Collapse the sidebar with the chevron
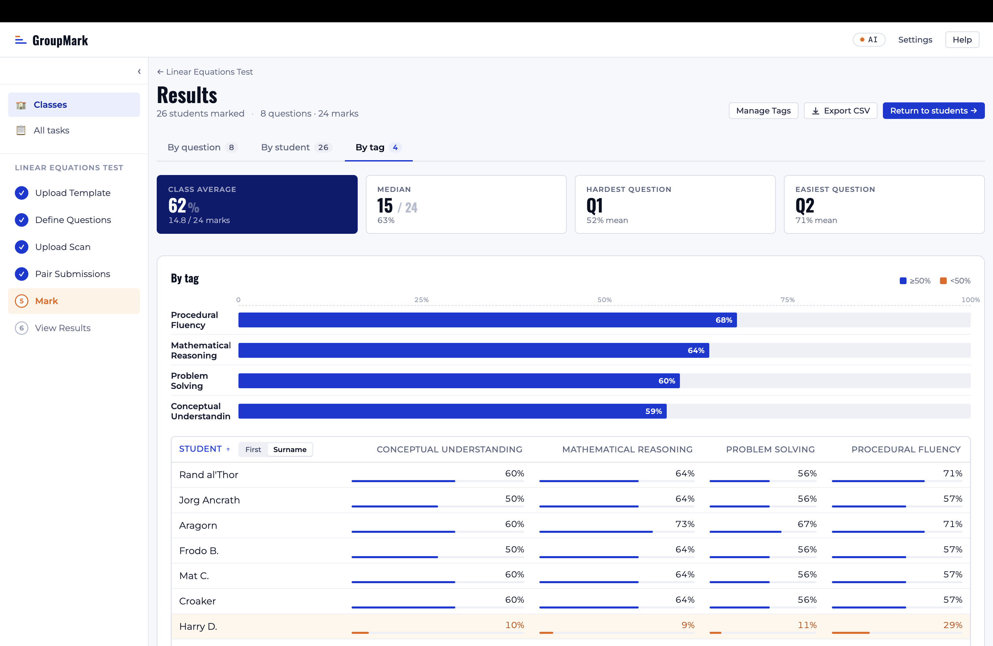The height and width of the screenshot is (646, 993). point(139,71)
